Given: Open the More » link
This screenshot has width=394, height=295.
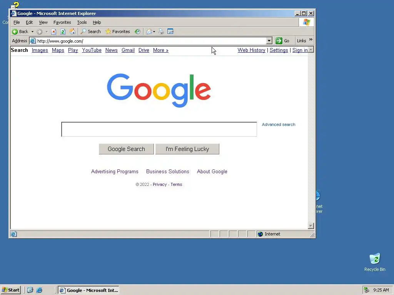Looking at the screenshot, I should pos(161,50).
